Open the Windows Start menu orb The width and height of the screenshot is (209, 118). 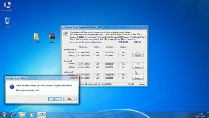tap(4, 115)
